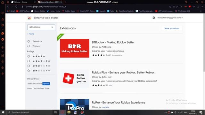Click the More extensions button
The height and width of the screenshot is (115, 205).
[172, 28]
